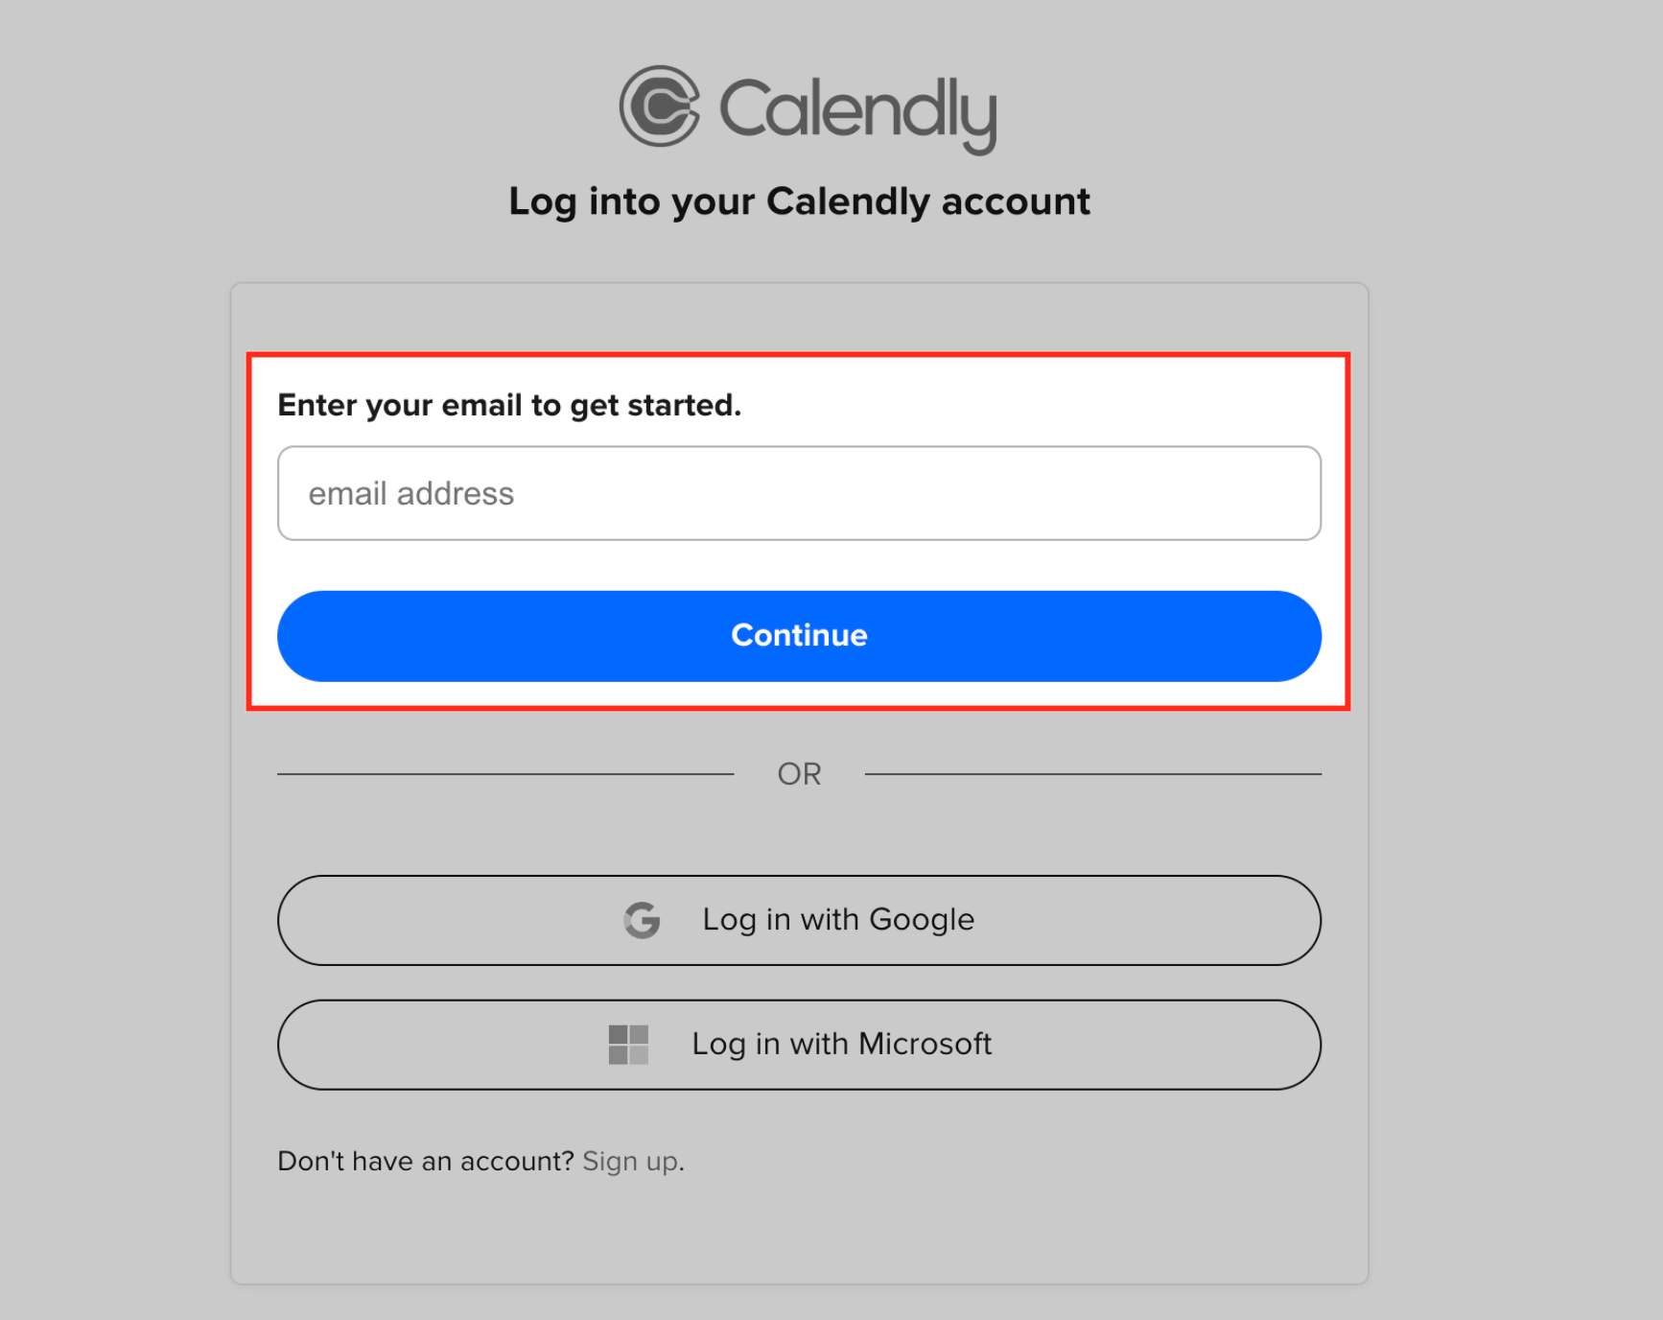Click the OR separator text
1663x1320 pixels.
click(x=799, y=774)
